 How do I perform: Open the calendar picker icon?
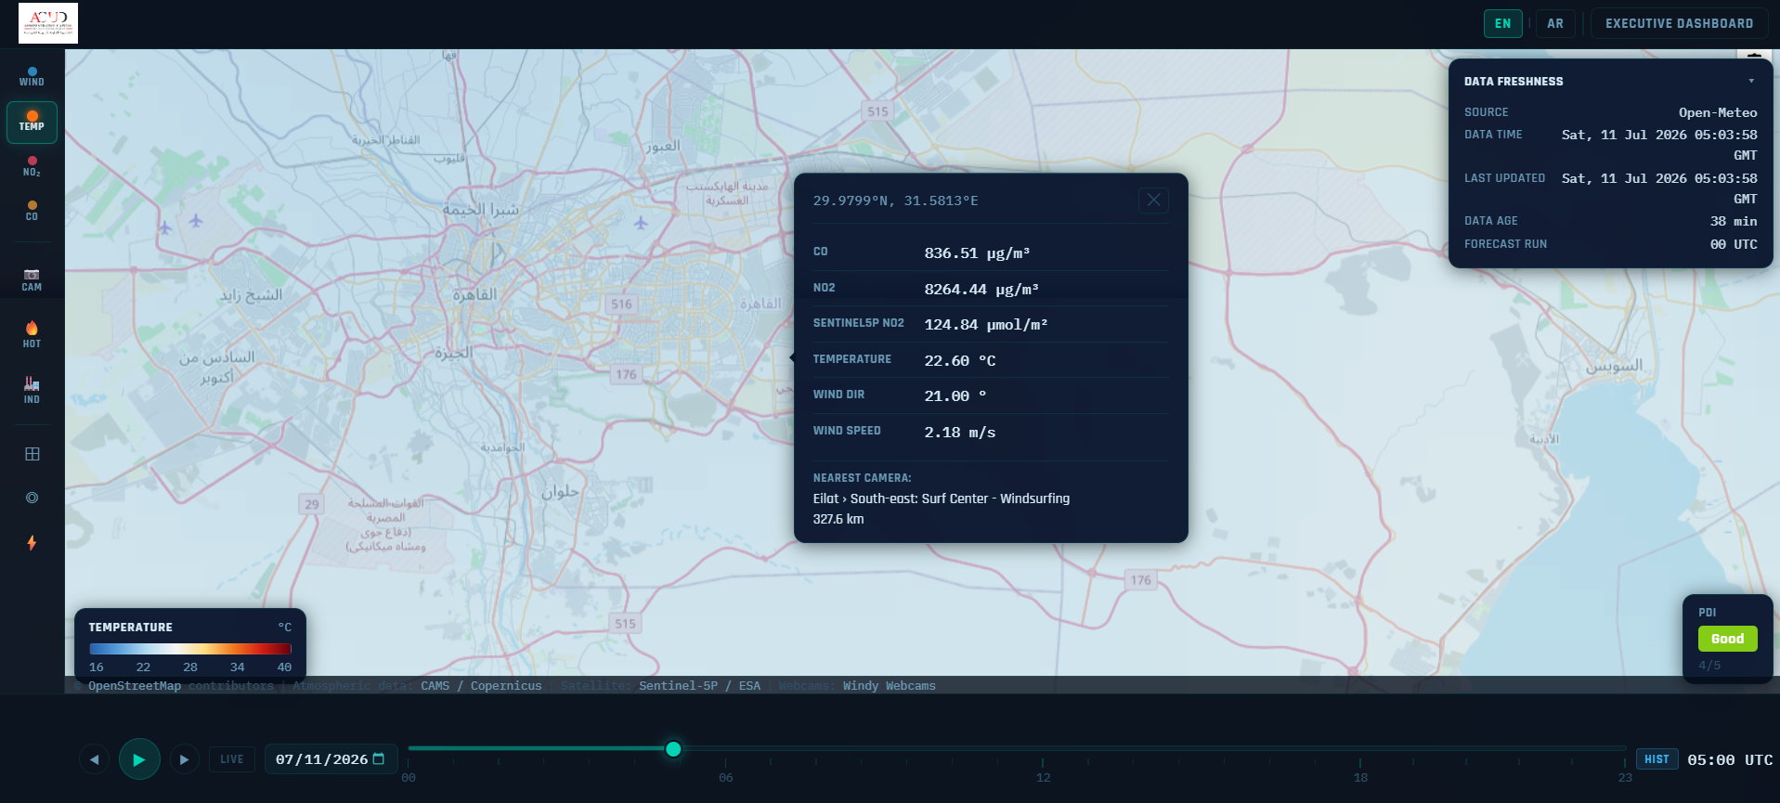[x=379, y=759]
